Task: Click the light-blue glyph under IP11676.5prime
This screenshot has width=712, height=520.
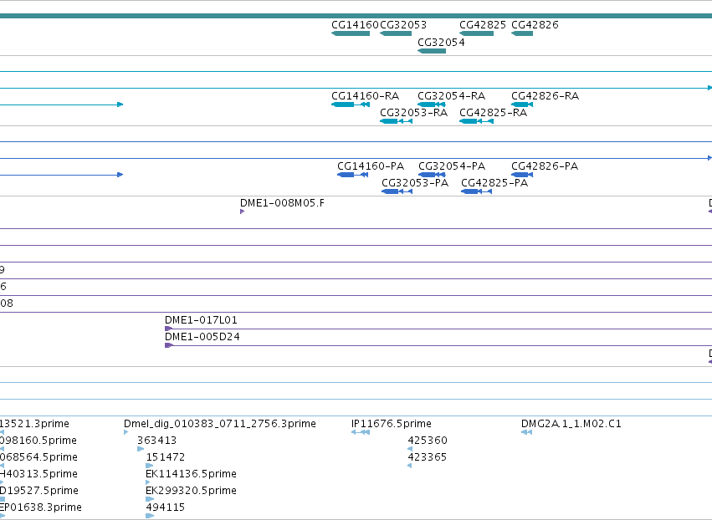Action: pyautogui.click(x=361, y=432)
